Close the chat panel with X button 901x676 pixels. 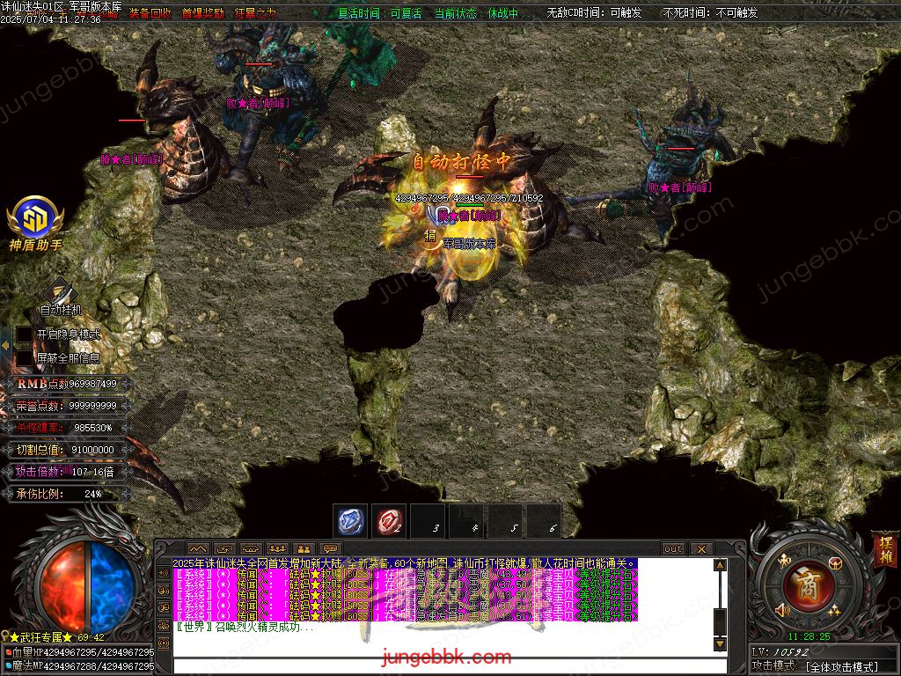(x=701, y=549)
